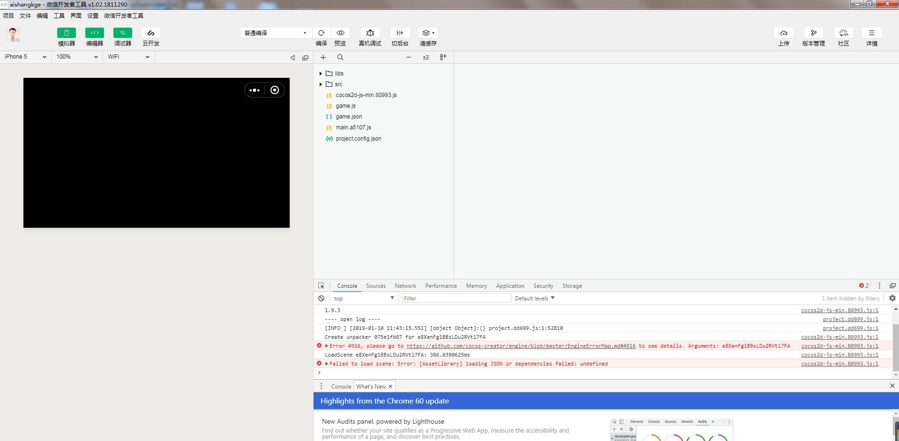The image size is (899, 441).
Task: Open the 界面 menu
Action: 76,15
